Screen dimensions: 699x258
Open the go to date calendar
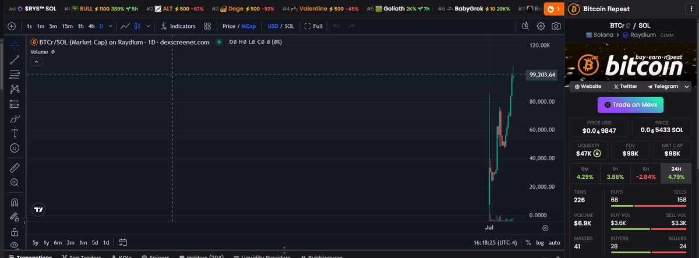123,242
